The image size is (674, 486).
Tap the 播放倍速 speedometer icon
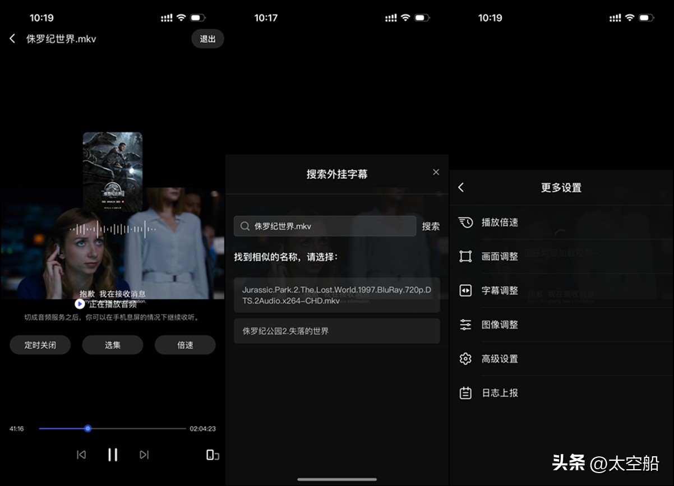tap(466, 222)
